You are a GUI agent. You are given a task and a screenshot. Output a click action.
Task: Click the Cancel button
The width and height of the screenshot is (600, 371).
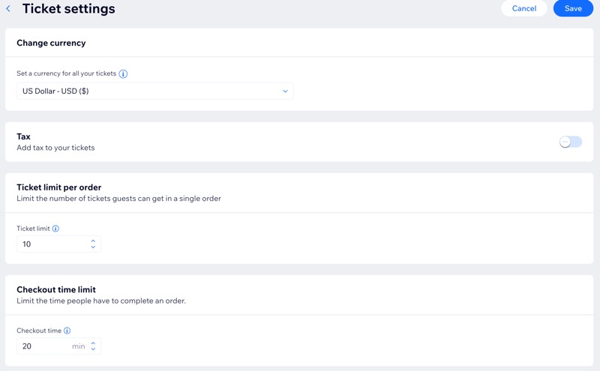(523, 8)
